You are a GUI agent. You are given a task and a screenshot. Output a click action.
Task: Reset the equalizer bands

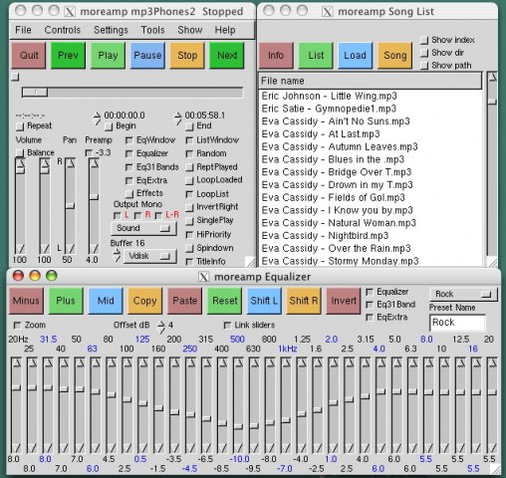coord(224,301)
